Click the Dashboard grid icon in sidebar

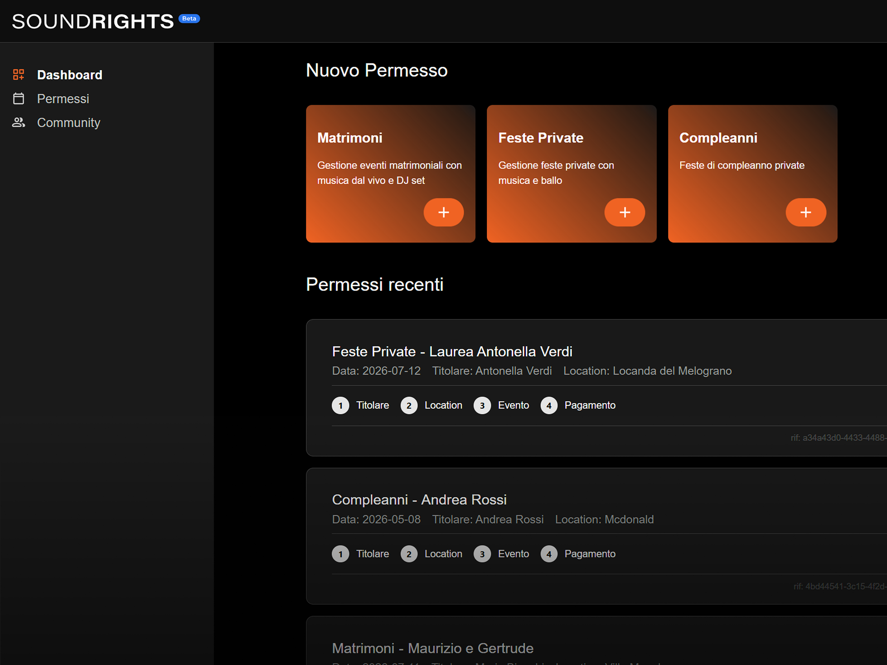coord(19,75)
